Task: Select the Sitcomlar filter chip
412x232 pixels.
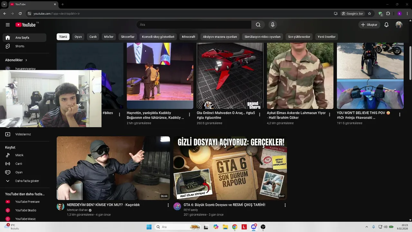Action: [128, 37]
